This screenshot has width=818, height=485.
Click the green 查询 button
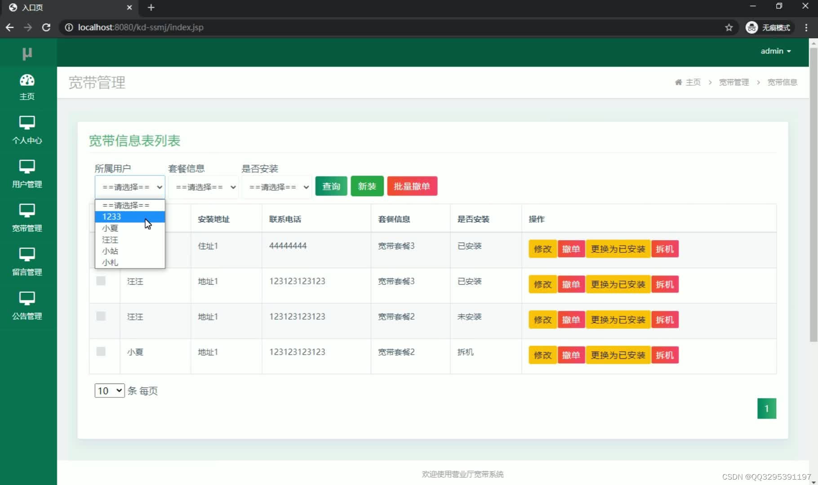[x=331, y=186]
